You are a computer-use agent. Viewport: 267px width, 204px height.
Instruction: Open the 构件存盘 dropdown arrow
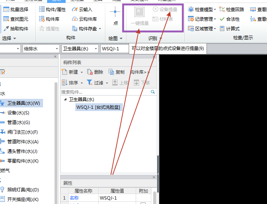point(100,29)
